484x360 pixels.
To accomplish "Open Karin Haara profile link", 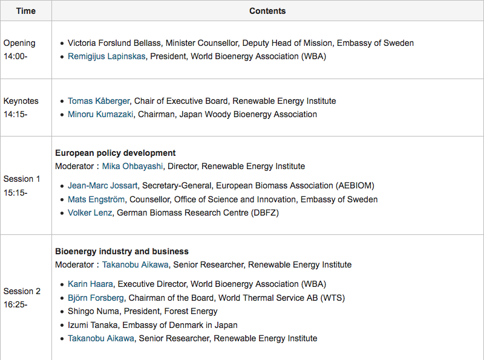I will click(90, 284).
